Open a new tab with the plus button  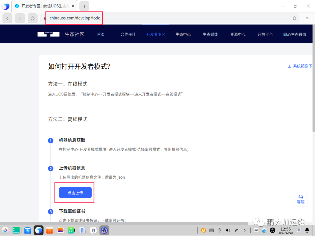(x=84, y=6)
